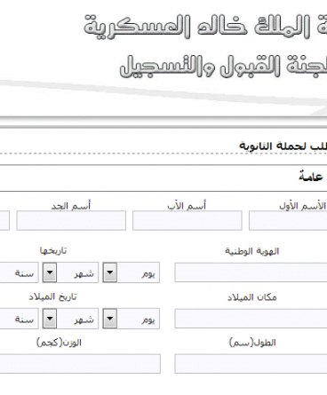Select the سنة field under تاريخها
The image size is (327, 395).
[x=19, y=273]
